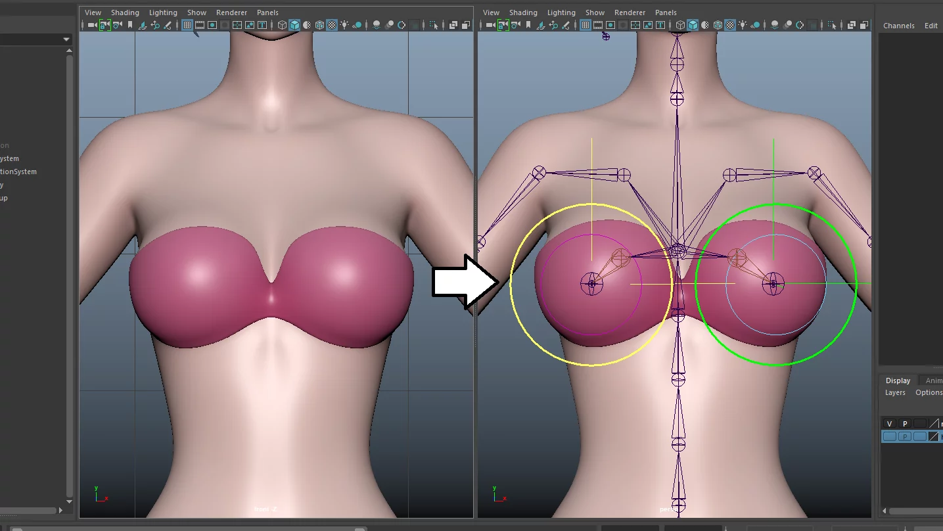Open Lighting menu in front view panel

pyautogui.click(x=163, y=12)
